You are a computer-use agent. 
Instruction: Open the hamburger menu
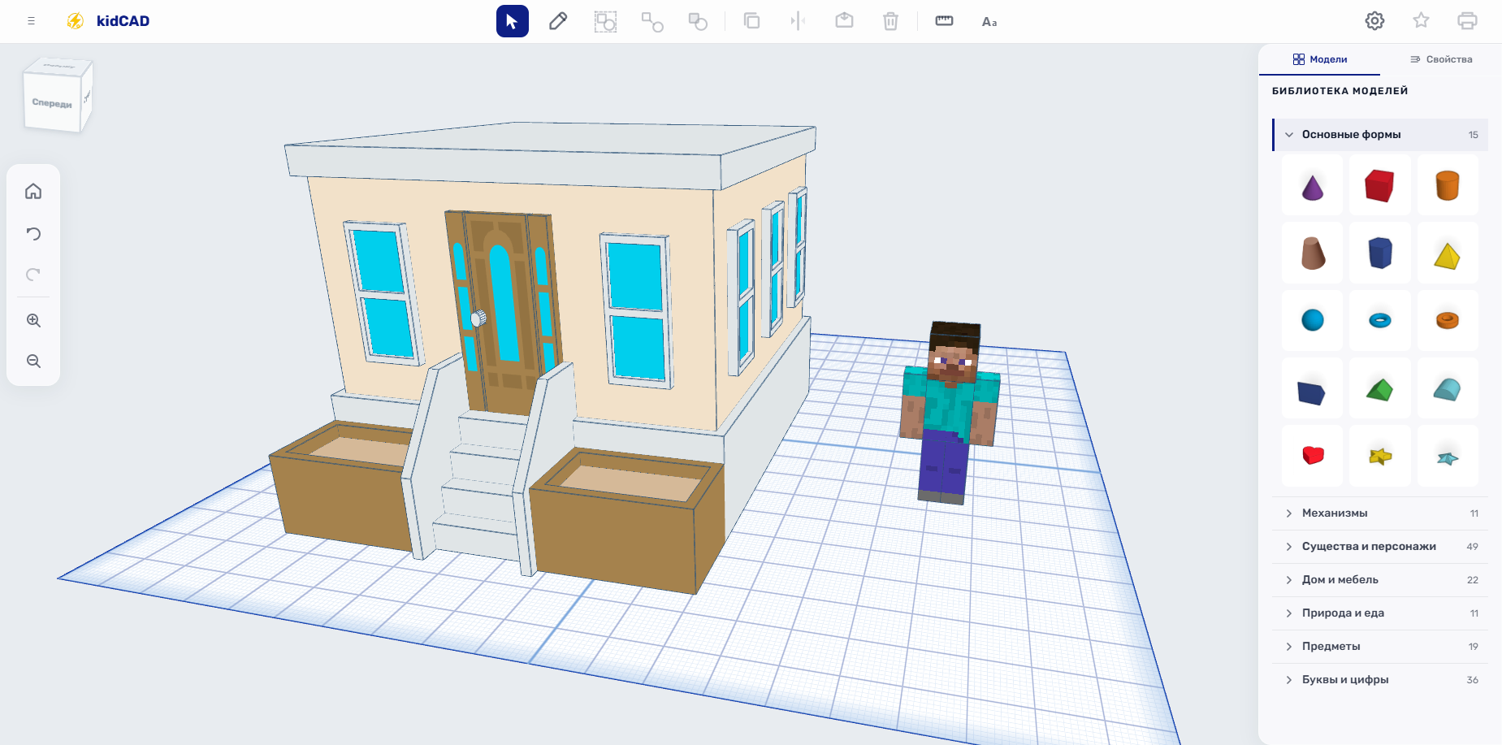(x=31, y=21)
